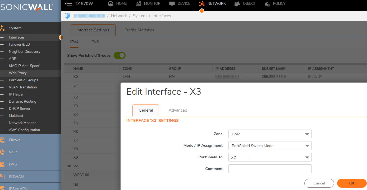Select Interfaces in the sidebar
The height and width of the screenshot is (190, 367).
[x=17, y=37]
